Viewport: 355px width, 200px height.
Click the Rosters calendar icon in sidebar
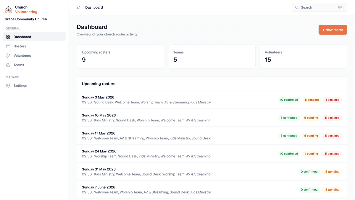pyautogui.click(x=8, y=46)
